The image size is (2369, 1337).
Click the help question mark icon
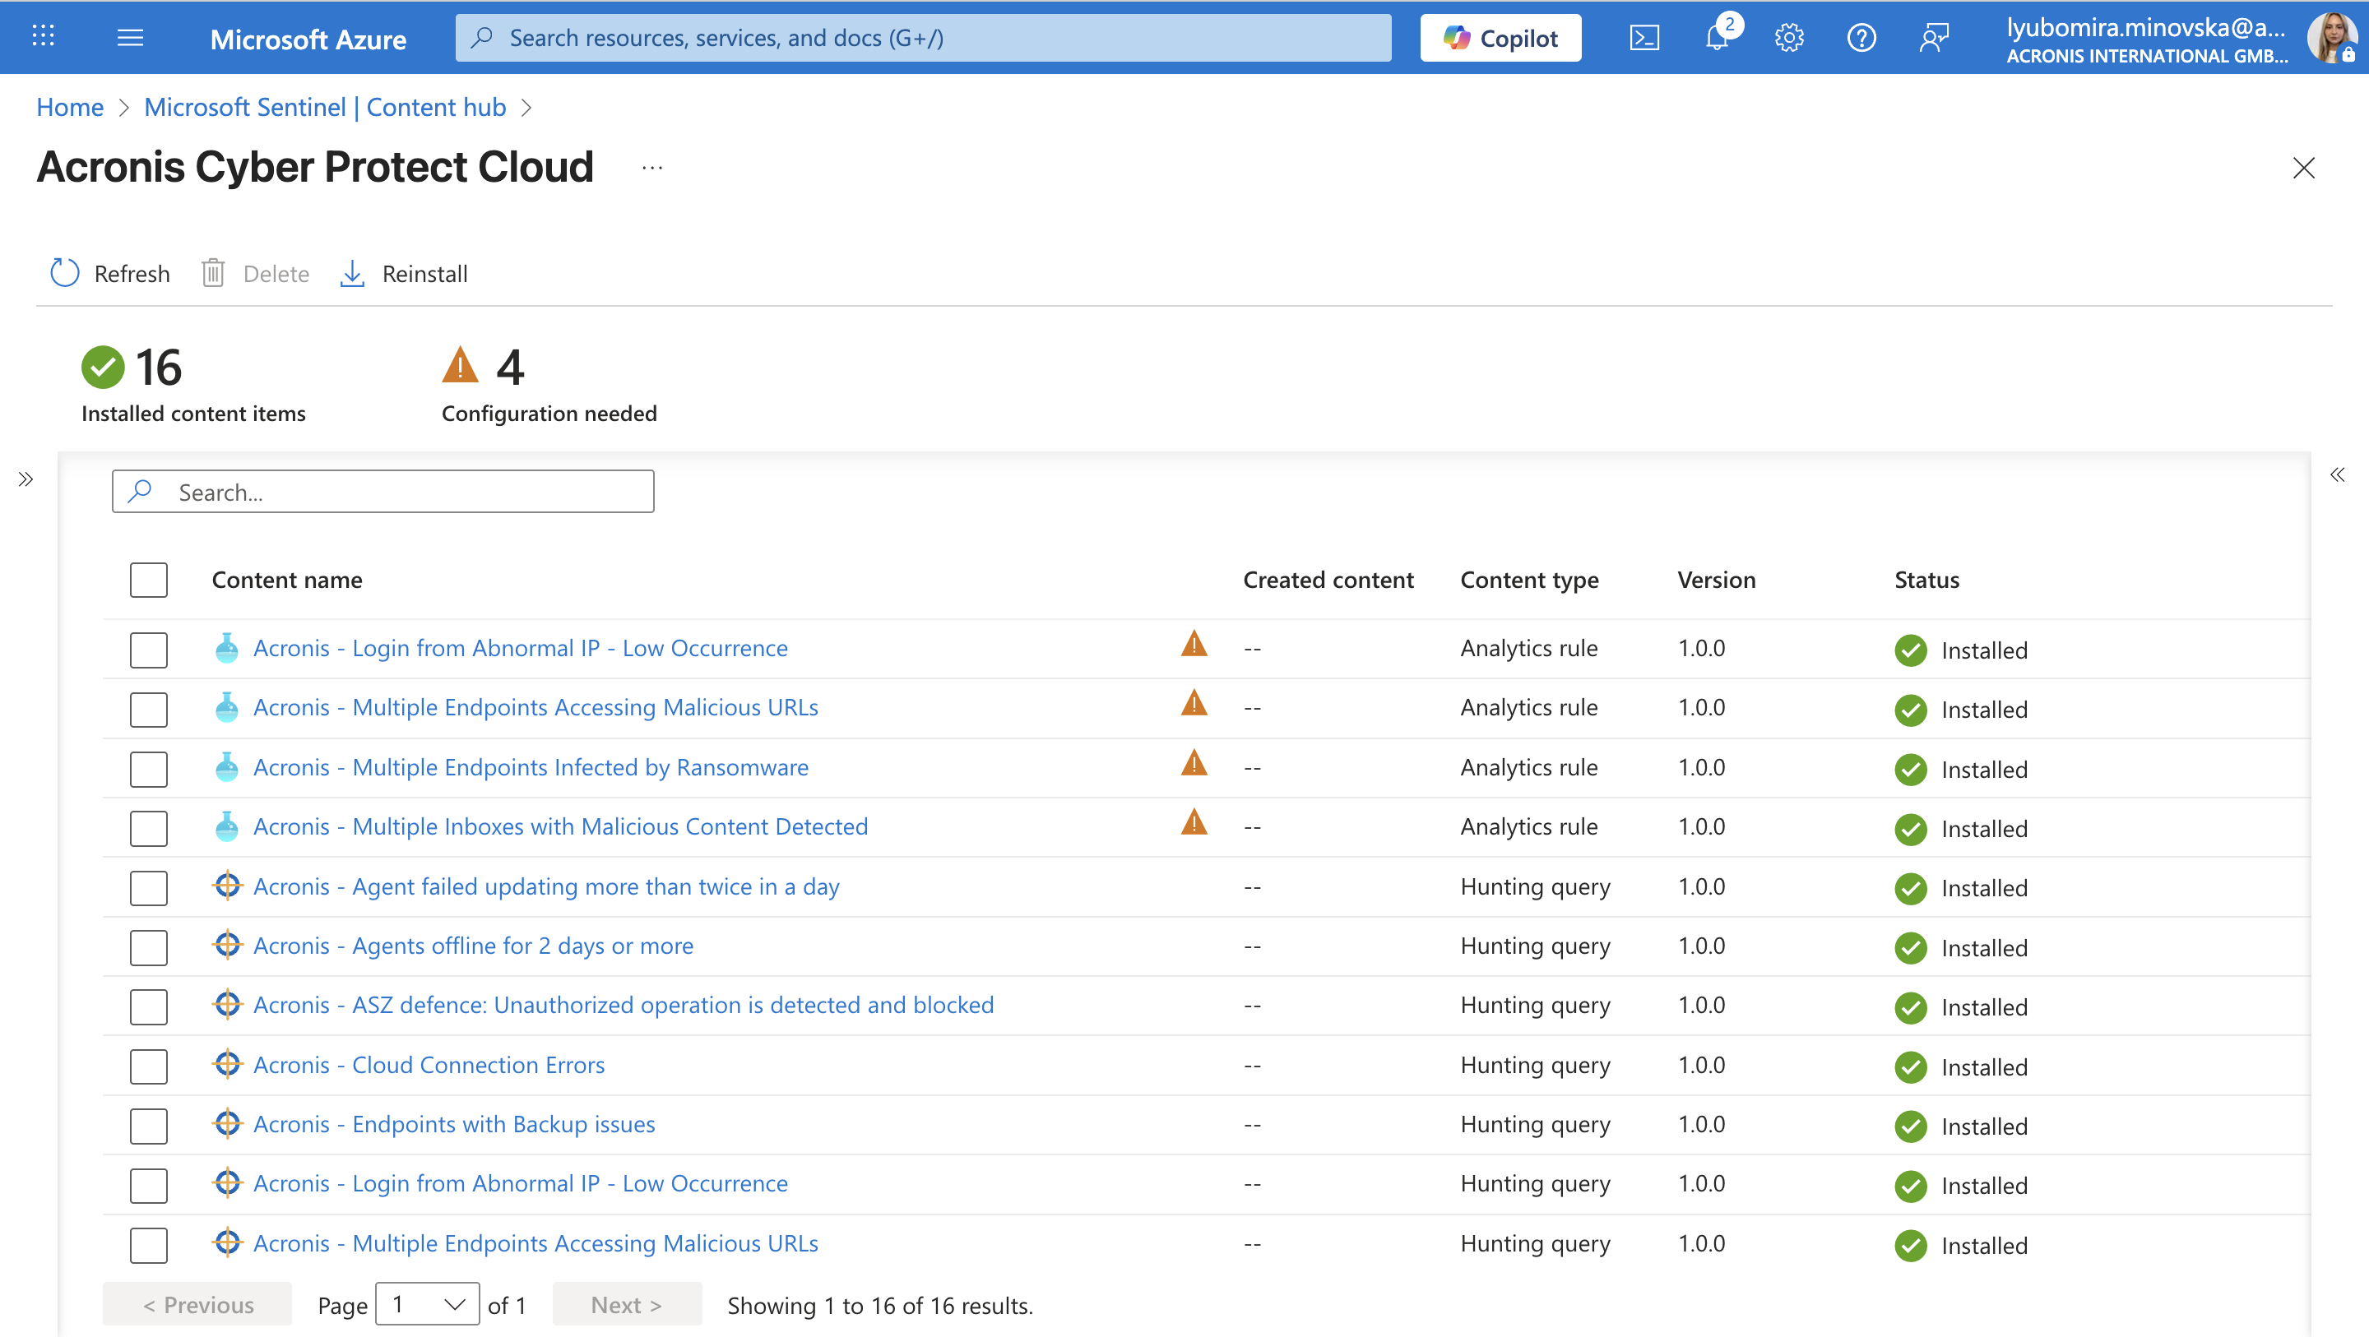1861,38
